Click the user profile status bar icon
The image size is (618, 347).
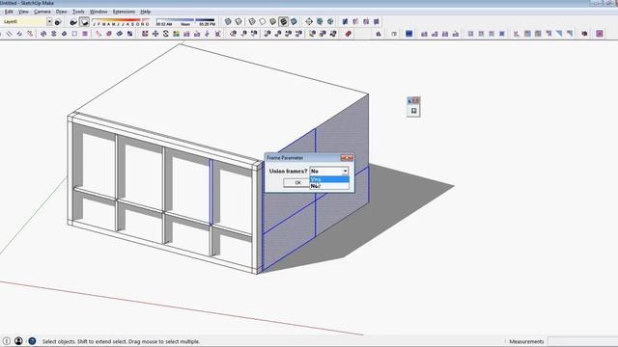18,341
